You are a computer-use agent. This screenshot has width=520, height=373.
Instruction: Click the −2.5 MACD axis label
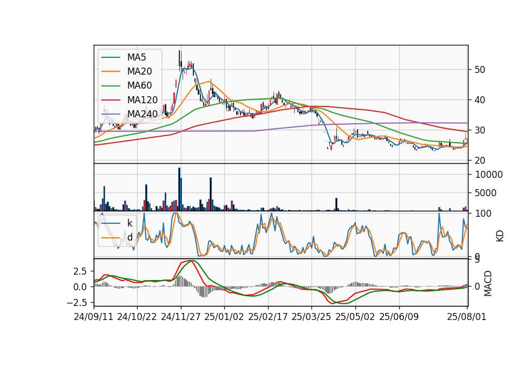click(76, 303)
